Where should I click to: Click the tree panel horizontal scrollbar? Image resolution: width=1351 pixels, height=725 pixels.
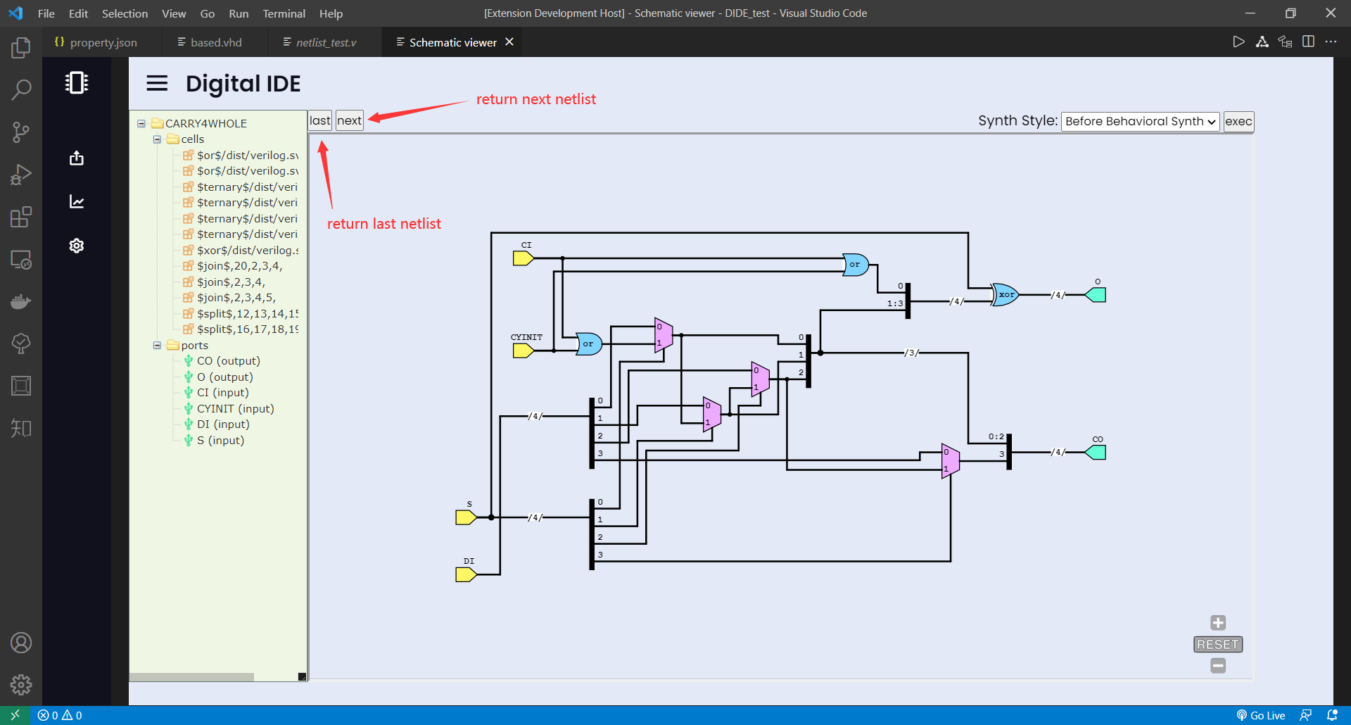pyautogui.click(x=191, y=677)
